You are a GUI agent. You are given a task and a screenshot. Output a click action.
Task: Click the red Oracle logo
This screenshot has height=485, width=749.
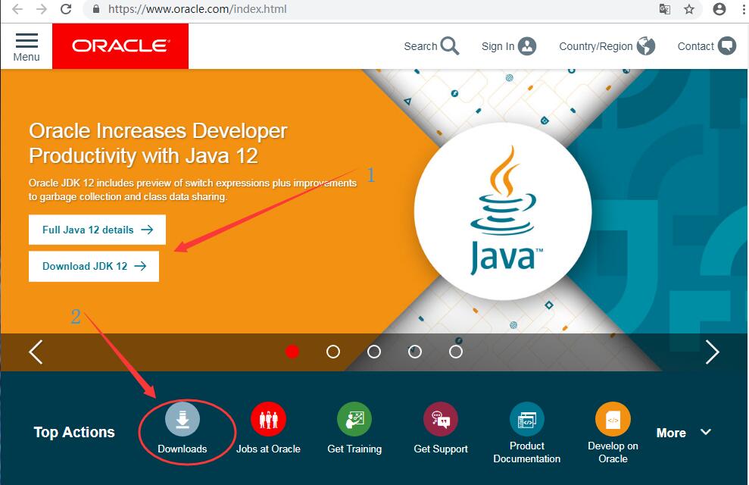(x=120, y=46)
